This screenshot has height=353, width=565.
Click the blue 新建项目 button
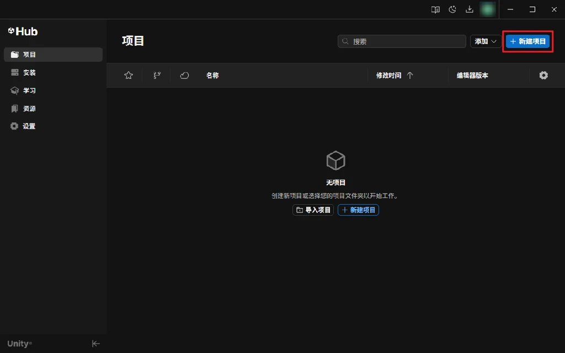click(x=528, y=41)
